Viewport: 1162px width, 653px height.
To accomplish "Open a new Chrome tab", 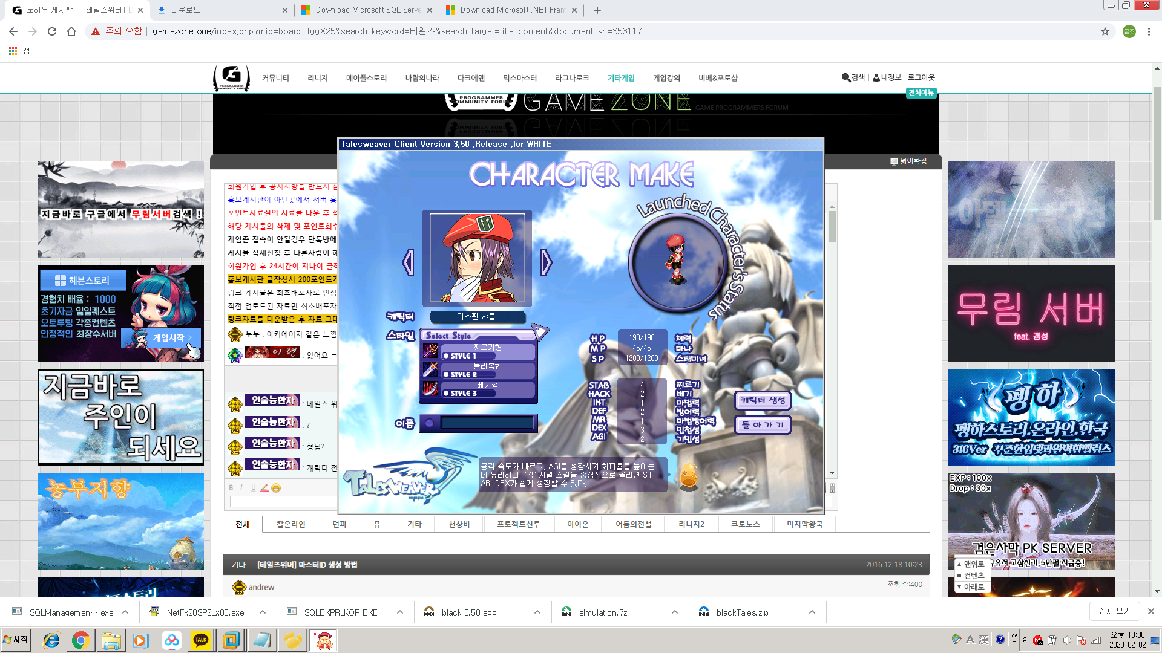I will [x=597, y=10].
